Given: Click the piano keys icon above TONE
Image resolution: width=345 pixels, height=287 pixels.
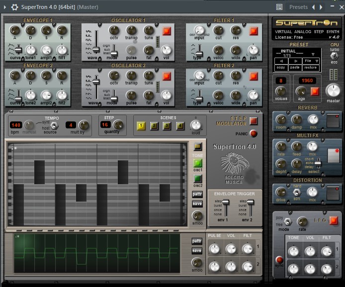Looking at the screenshot, I should (x=197, y=146).
